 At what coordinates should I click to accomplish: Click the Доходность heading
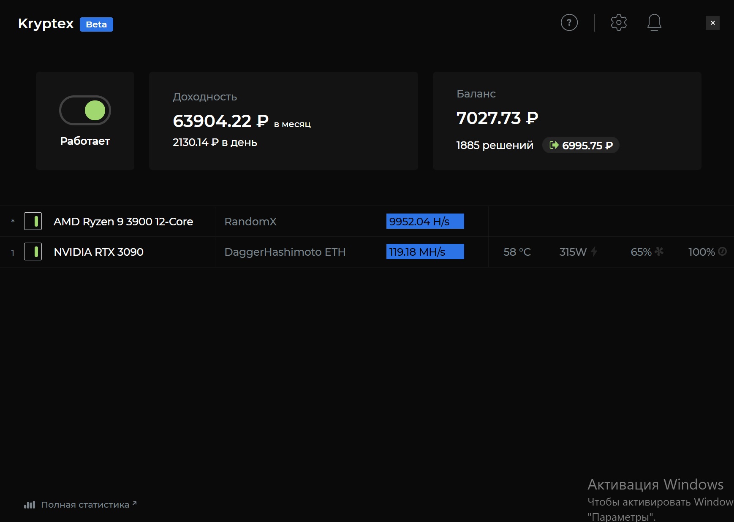pyautogui.click(x=205, y=97)
